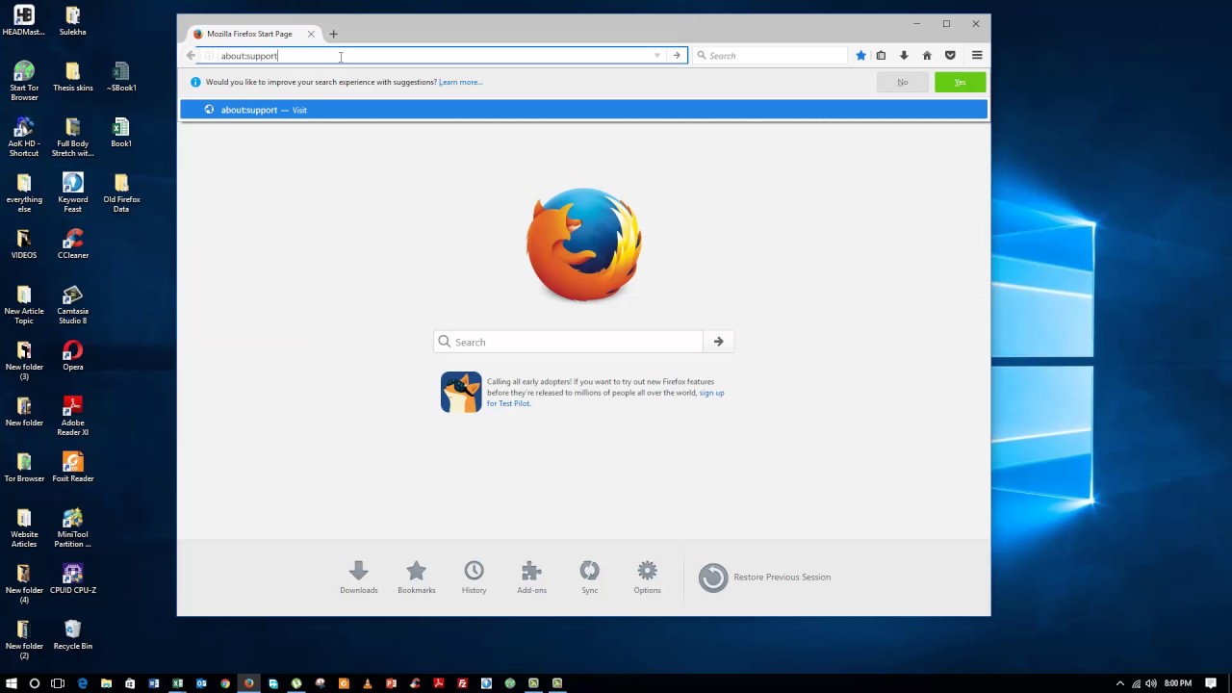The image size is (1232, 693).
Task: Click the Test Pilot fox icon
Action: click(461, 393)
